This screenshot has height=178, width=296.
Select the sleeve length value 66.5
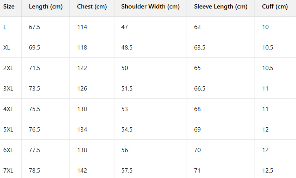(200, 89)
